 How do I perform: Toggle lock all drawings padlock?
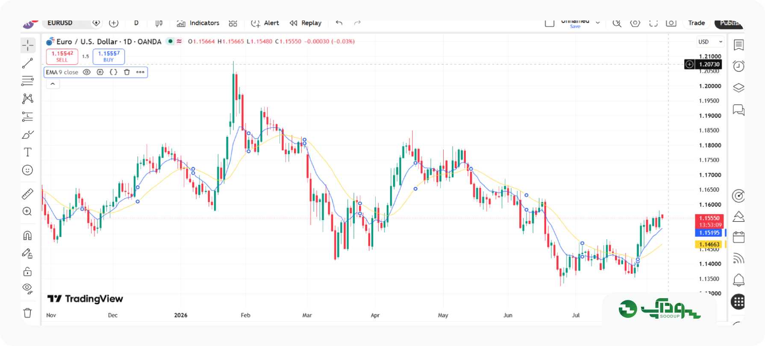click(28, 271)
